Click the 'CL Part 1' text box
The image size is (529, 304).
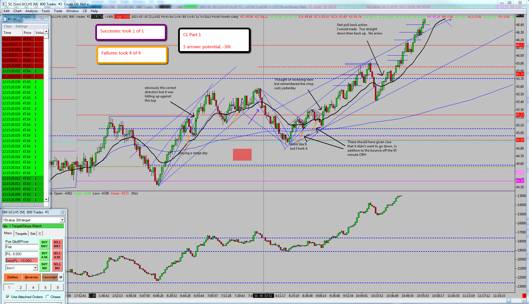[214, 40]
